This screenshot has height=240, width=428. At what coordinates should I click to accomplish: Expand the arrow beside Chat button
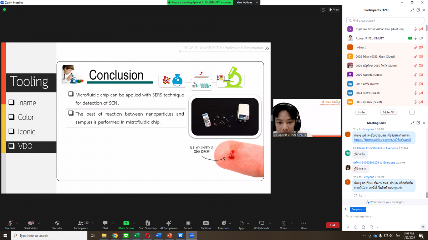[112, 223]
